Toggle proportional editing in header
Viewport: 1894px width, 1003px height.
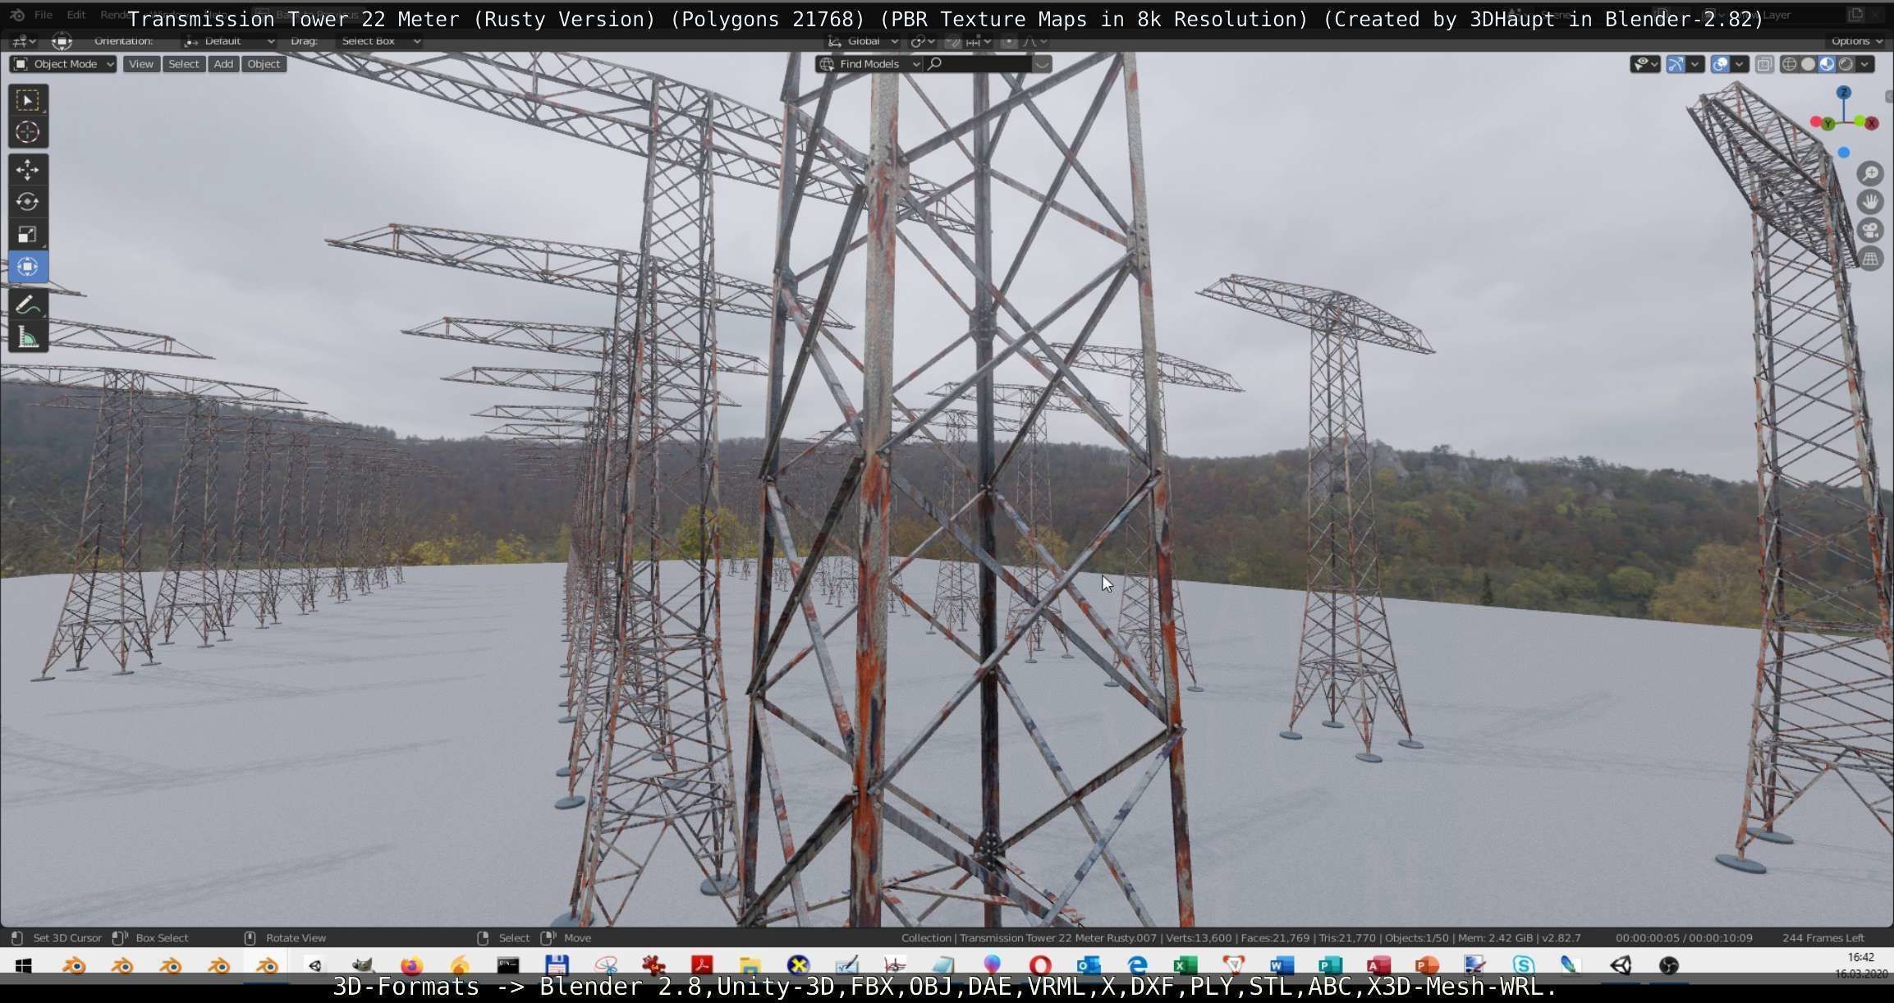coord(1009,41)
